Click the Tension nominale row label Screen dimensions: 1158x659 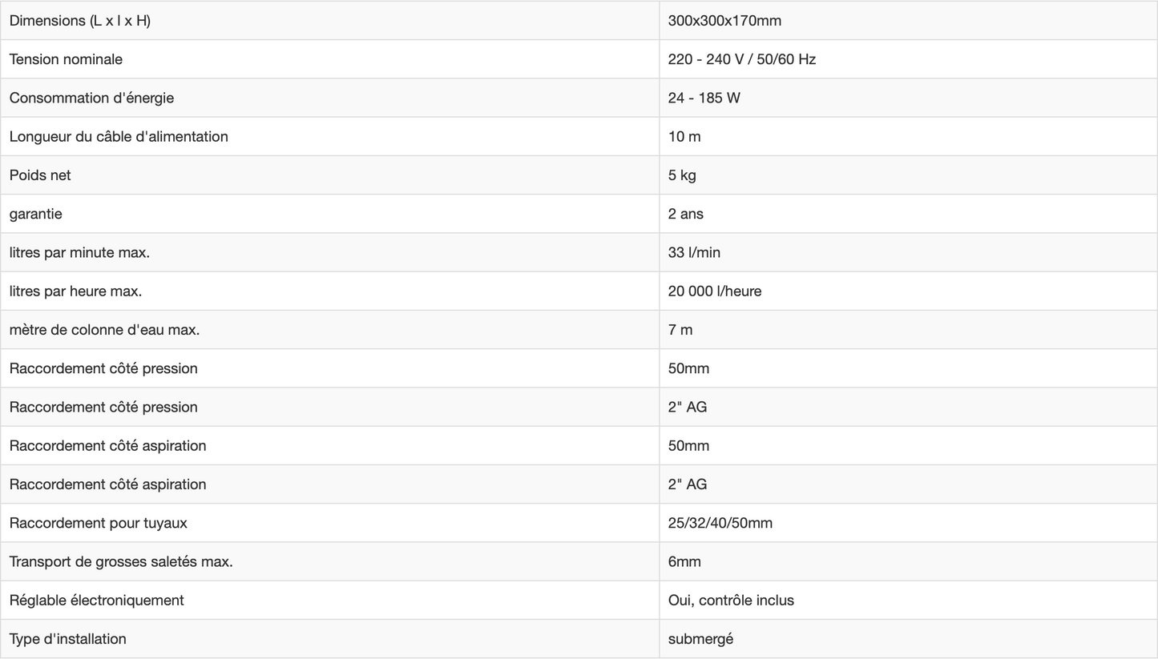tap(66, 59)
